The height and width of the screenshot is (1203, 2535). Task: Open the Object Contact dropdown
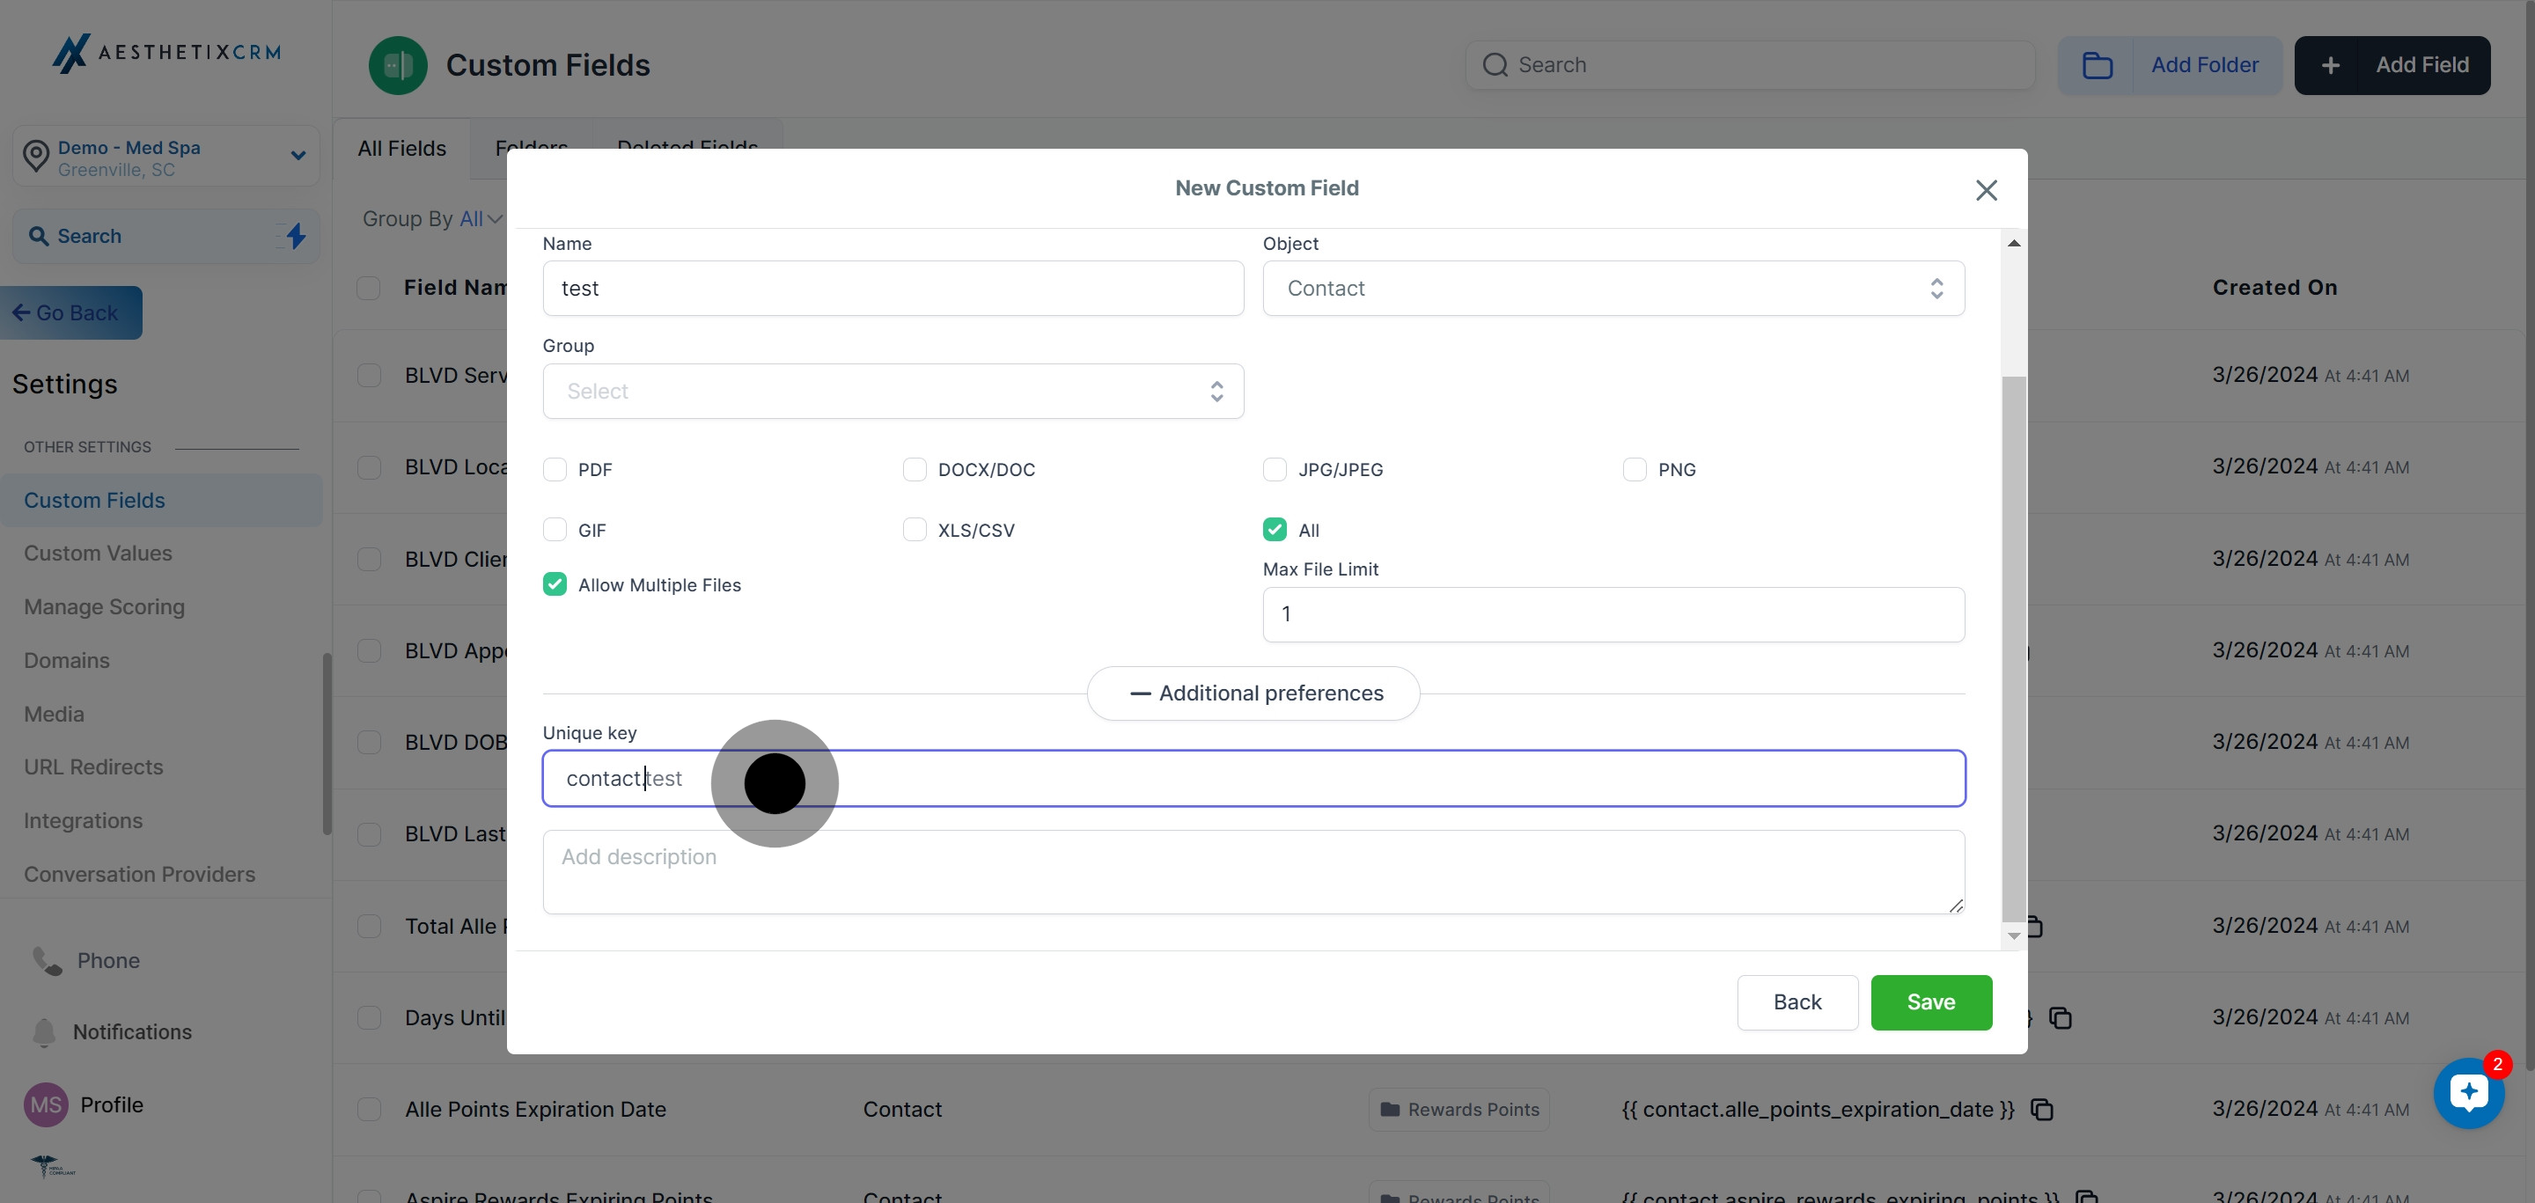pos(1613,288)
